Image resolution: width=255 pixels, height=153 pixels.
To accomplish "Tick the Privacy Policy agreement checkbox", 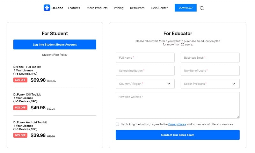I will coord(117,124).
